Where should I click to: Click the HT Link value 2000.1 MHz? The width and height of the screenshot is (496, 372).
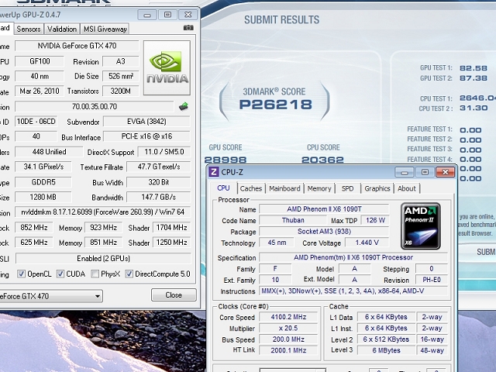point(288,350)
